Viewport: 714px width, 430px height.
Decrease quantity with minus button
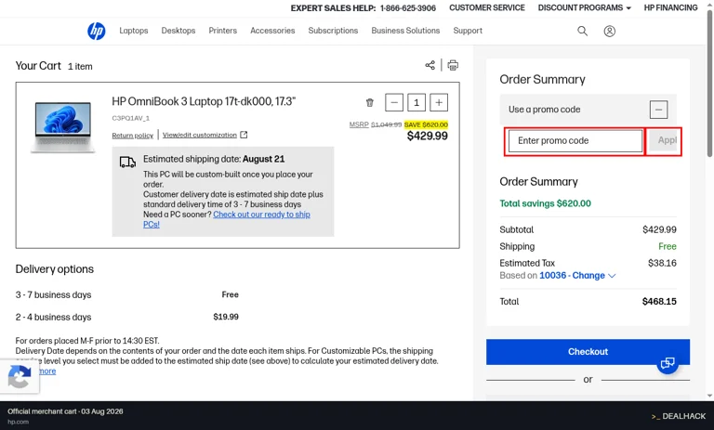[394, 102]
